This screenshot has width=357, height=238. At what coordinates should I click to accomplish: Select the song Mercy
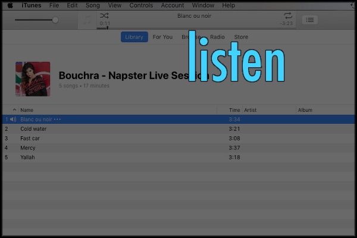pos(28,148)
